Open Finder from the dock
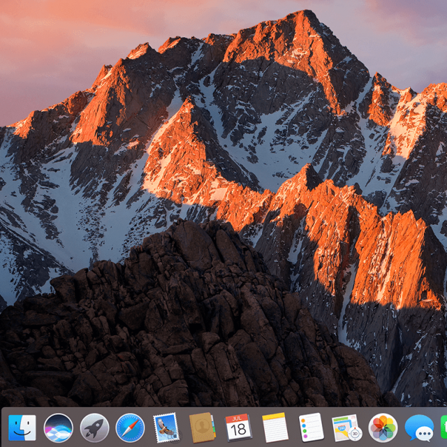The height and width of the screenshot is (447, 447). click(22, 427)
